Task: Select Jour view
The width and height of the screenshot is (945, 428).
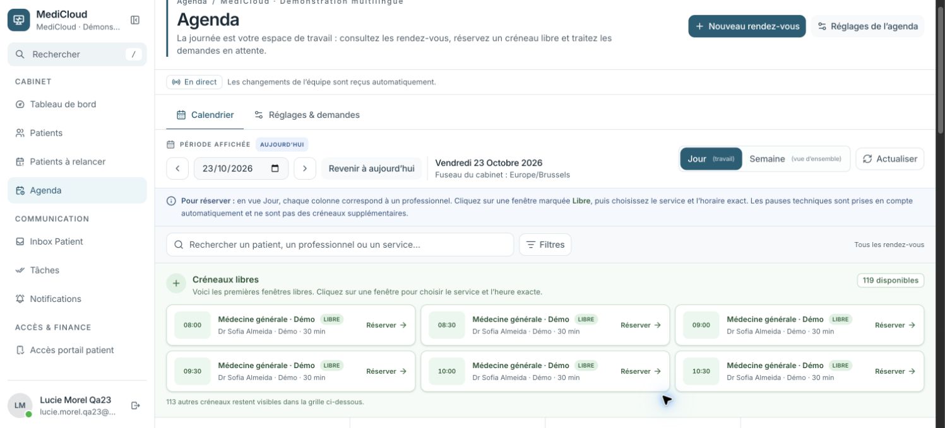Action: pos(711,159)
